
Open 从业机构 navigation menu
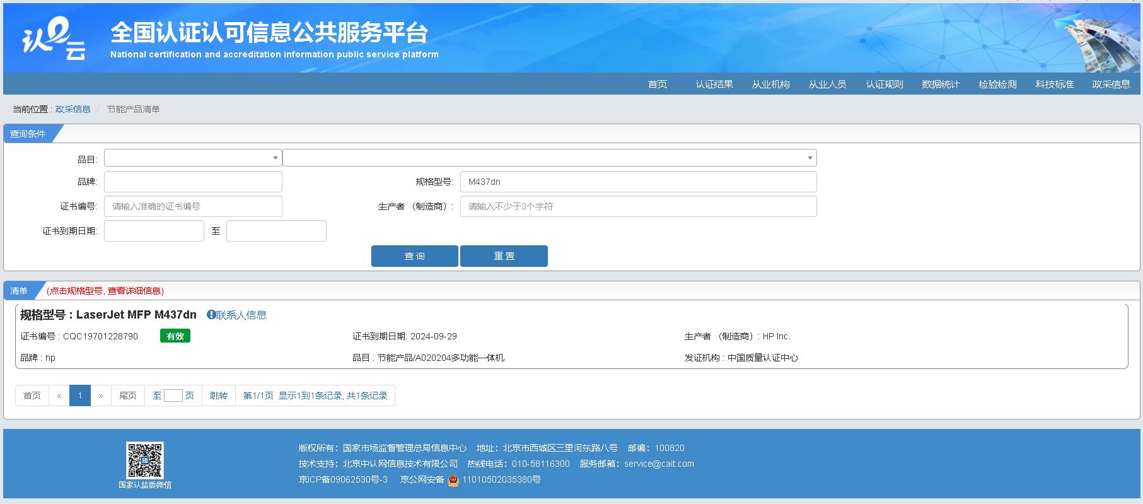(771, 85)
